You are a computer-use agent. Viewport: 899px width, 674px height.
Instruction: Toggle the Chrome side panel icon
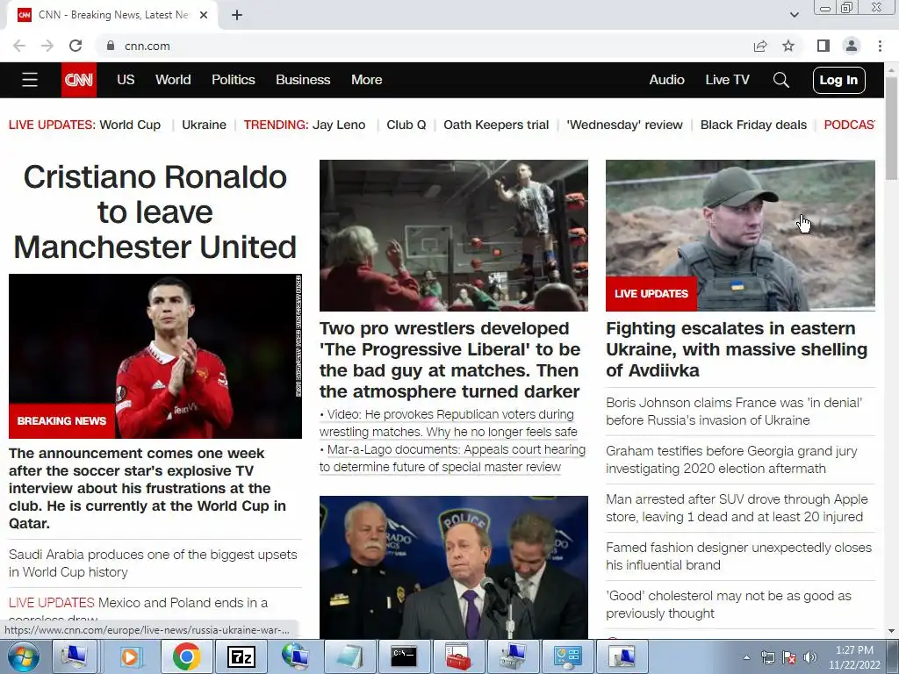(x=823, y=46)
